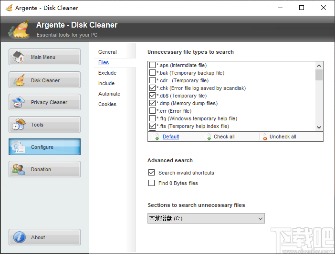
Task: Click Uncheck all file types
Action: point(283,137)
